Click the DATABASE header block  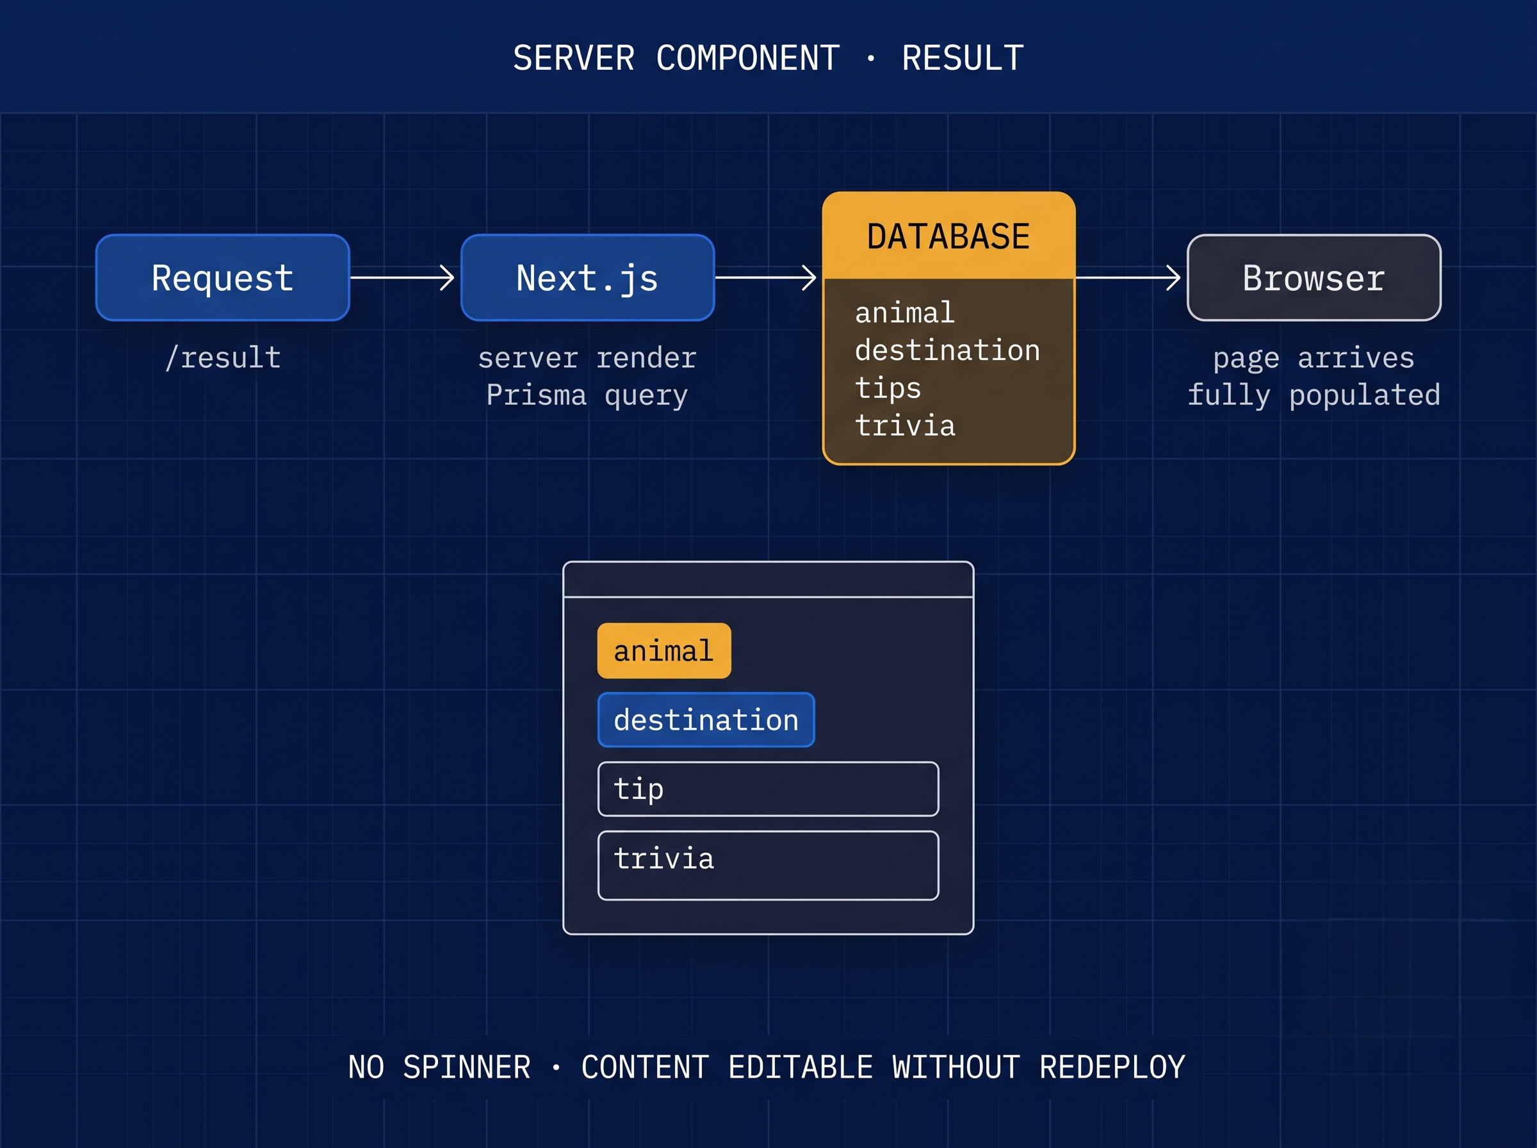(948, 236)
